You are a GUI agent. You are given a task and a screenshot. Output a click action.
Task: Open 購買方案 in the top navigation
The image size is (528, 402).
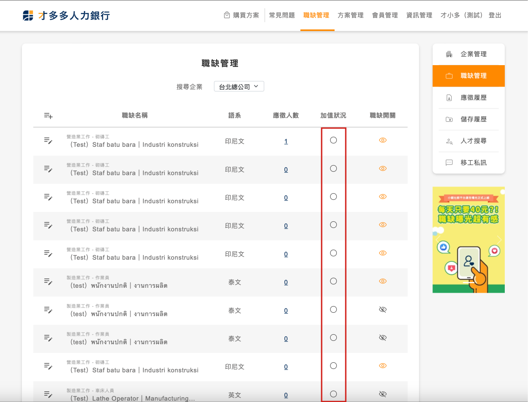(x=241, y=15)
